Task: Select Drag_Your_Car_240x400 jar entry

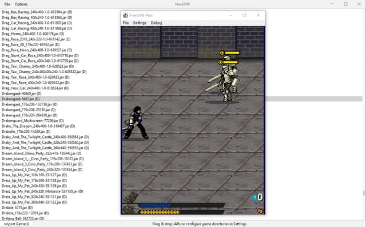Action: (35, 88)
